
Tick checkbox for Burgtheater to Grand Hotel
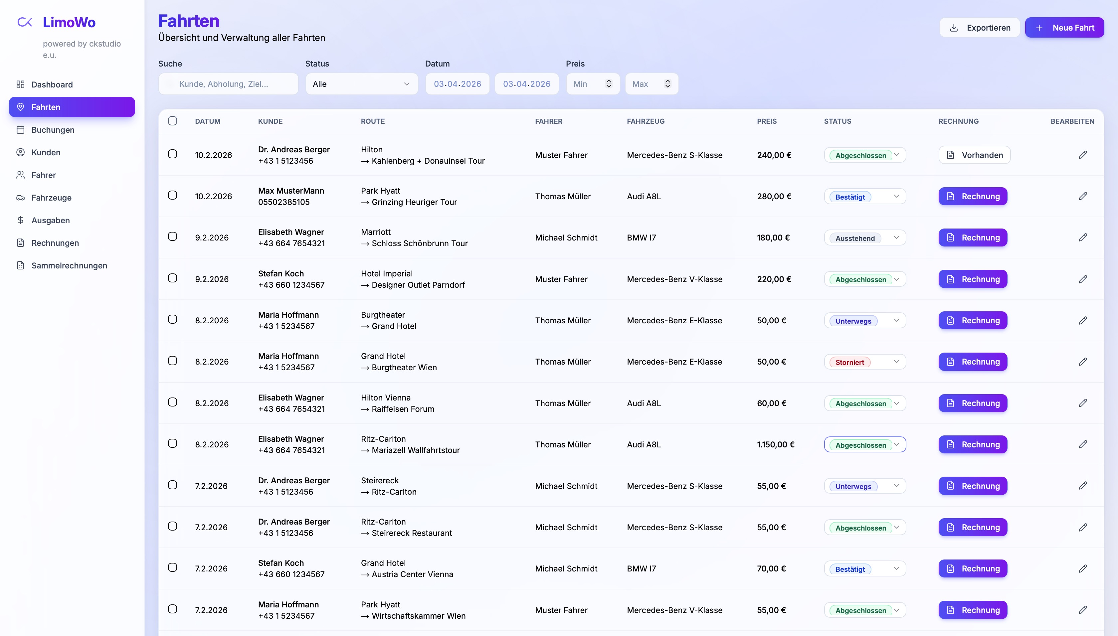(x=173, y=319)
